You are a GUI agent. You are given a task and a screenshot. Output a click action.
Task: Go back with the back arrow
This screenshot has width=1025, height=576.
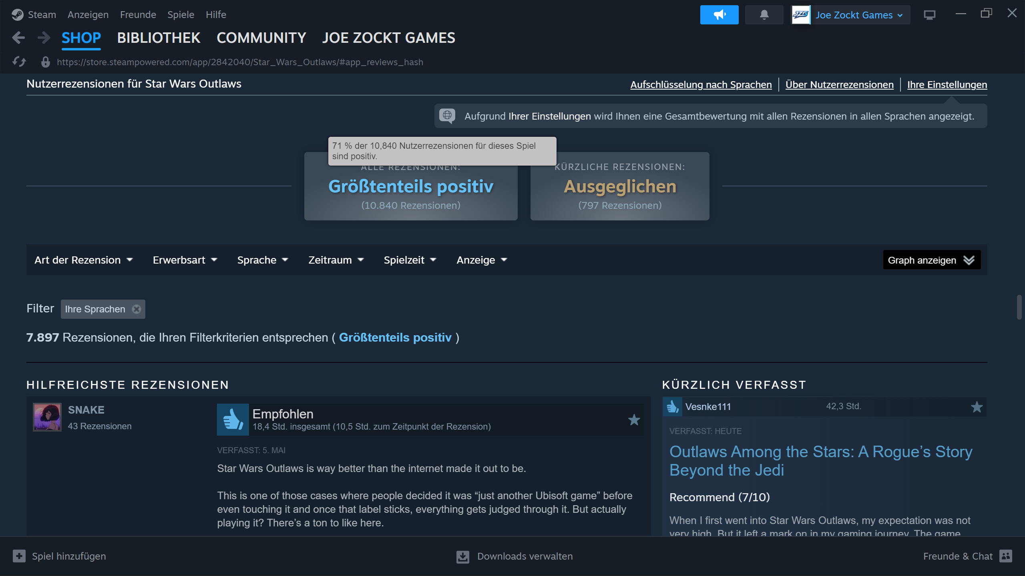click(18, 38)
